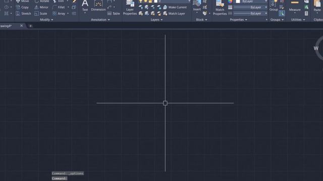The image size is (323, 181).
Task: Click the ViewCube W direction
Action: (x=316, y=48)
